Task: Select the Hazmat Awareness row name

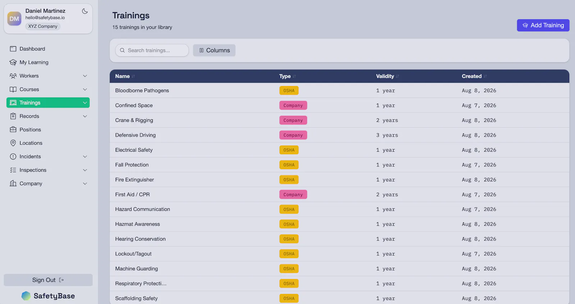Action: click(138, 224)
